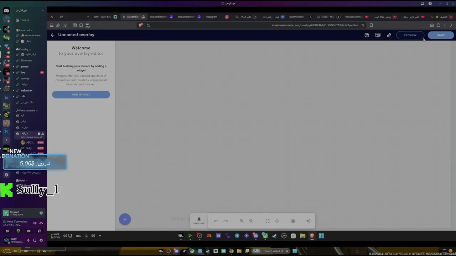This screenshot has height=256, width=456.
Task: Open Steam from the inner taskbar
Action: click(x=274, y=236)
